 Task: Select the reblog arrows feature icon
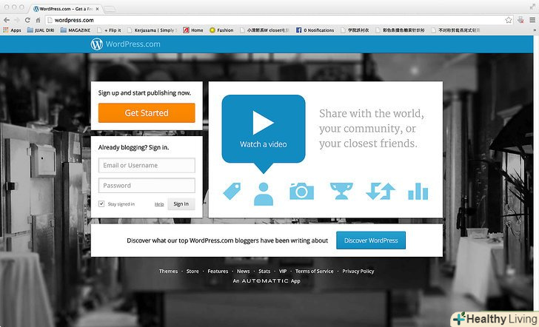tap(381, 191)
